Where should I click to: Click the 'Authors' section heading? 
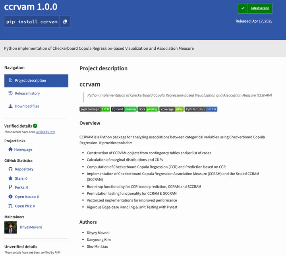(x=88, y=222)
